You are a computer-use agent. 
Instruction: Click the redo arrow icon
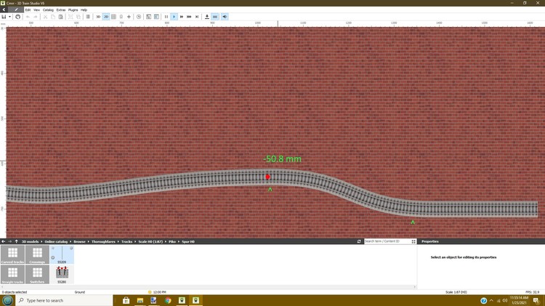click(x=36, y=17)
